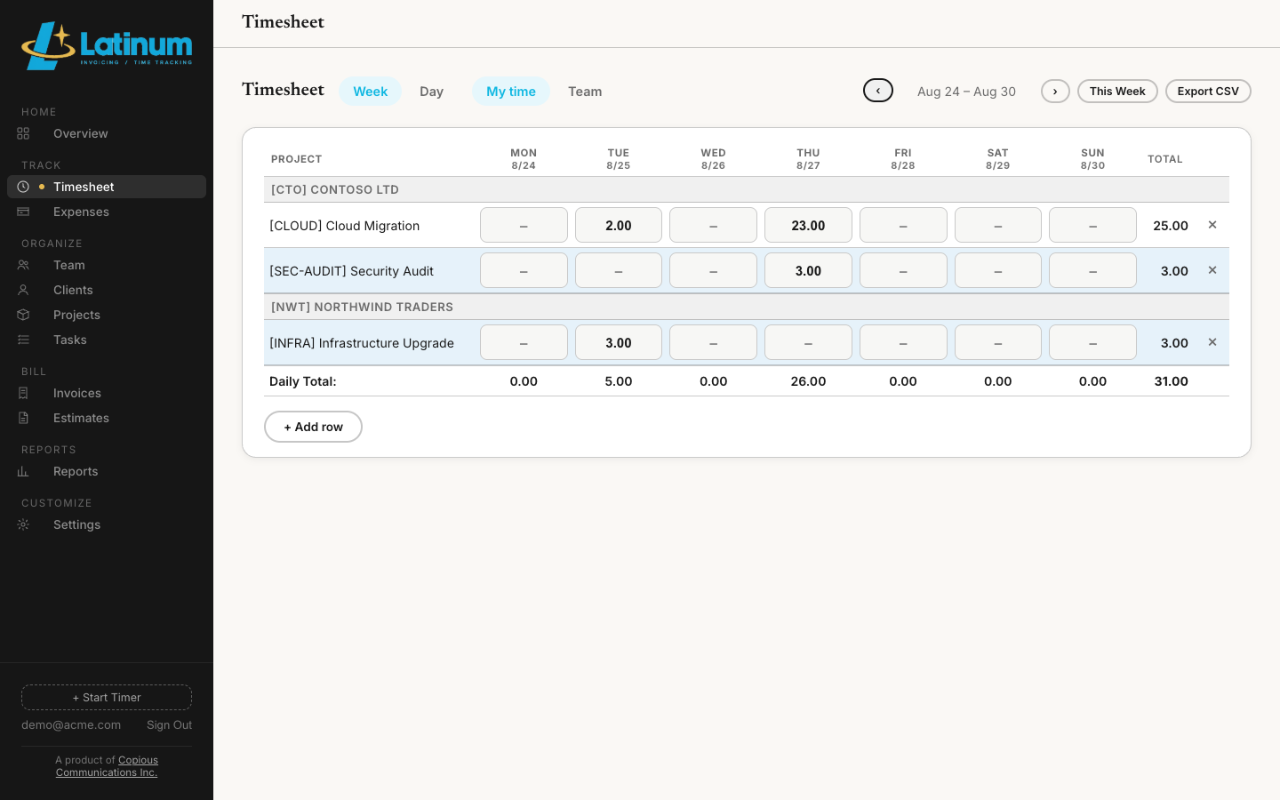Remove the Infrastructure Upgrade row
The width and height of the screenshot is (1280, 800).
(1212, 342)
